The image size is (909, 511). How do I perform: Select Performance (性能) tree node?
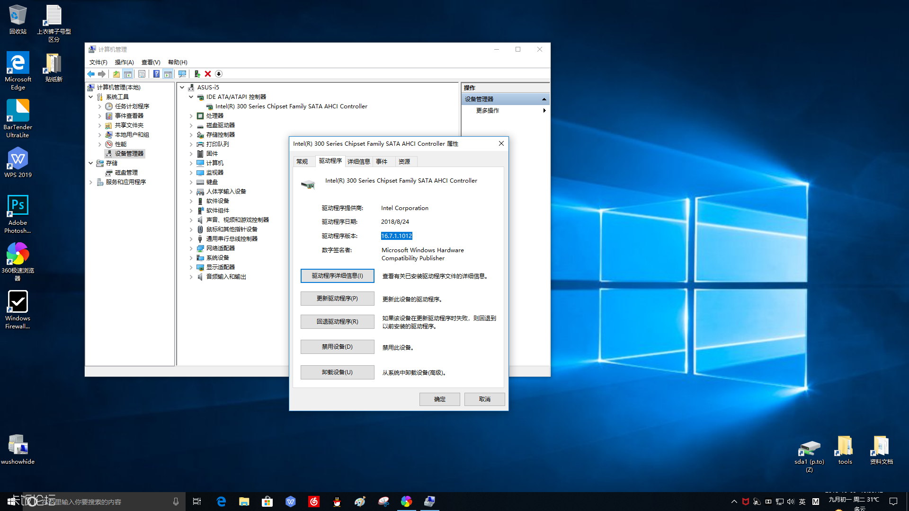point(120,144)
